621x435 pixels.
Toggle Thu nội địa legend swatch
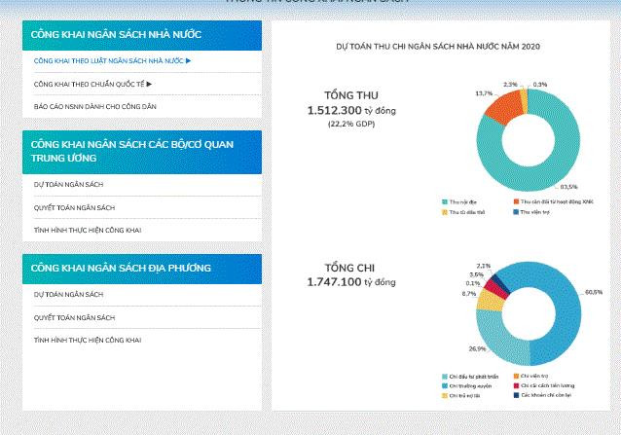pyautogui.click(x=443, y=201)
